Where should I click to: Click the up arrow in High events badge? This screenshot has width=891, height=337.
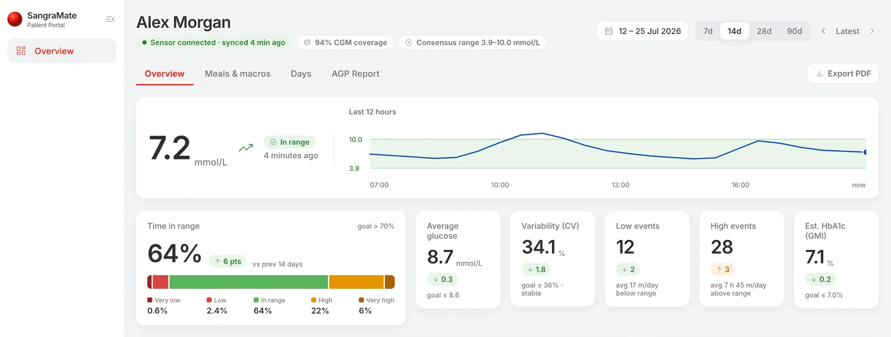(719, 270)
